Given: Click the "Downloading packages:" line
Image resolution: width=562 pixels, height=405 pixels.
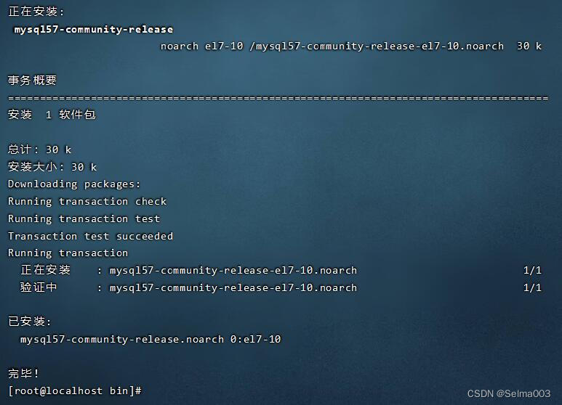Looking at the screenshot, I should click(x=74, y=184).
